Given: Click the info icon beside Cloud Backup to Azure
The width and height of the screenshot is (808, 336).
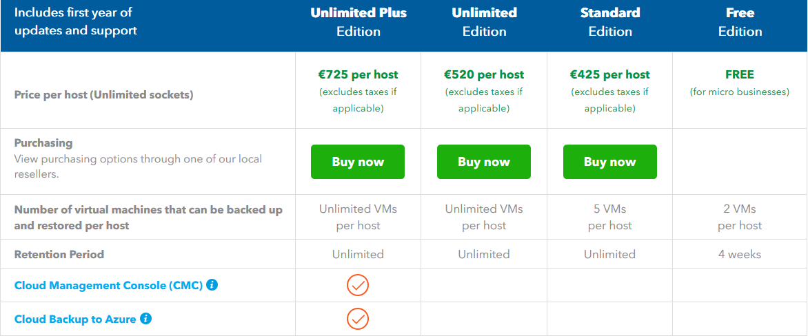Looking at the screenshot, I should point(146,319).
